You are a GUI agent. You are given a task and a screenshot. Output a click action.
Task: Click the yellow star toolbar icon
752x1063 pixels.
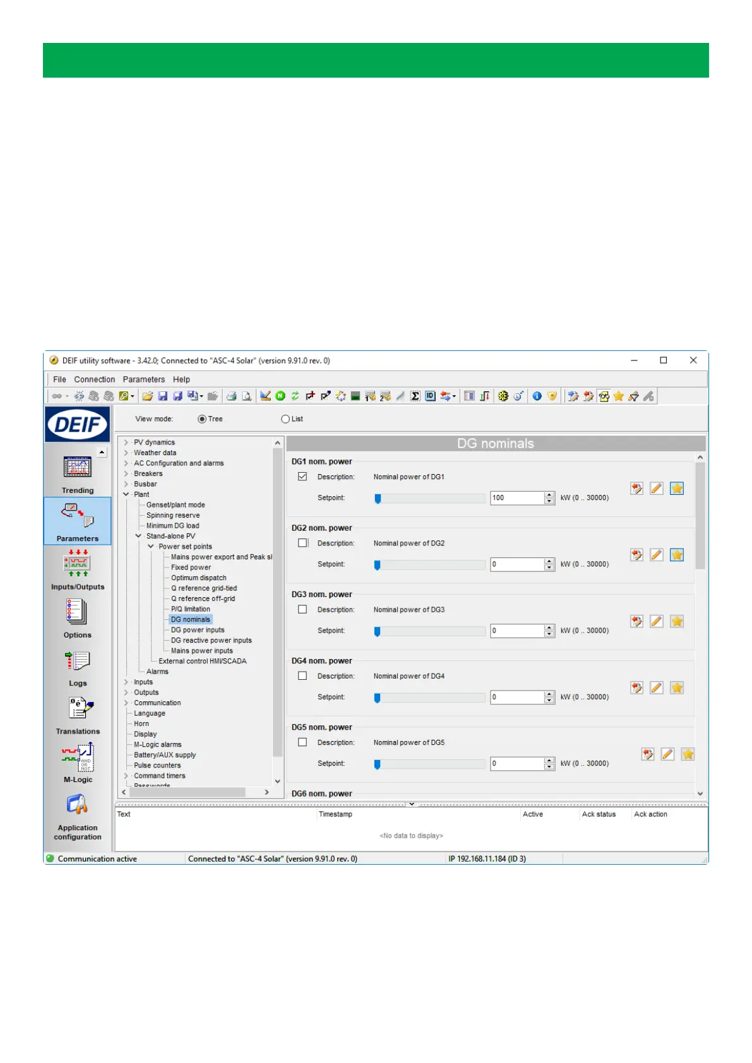coord(618,396)
